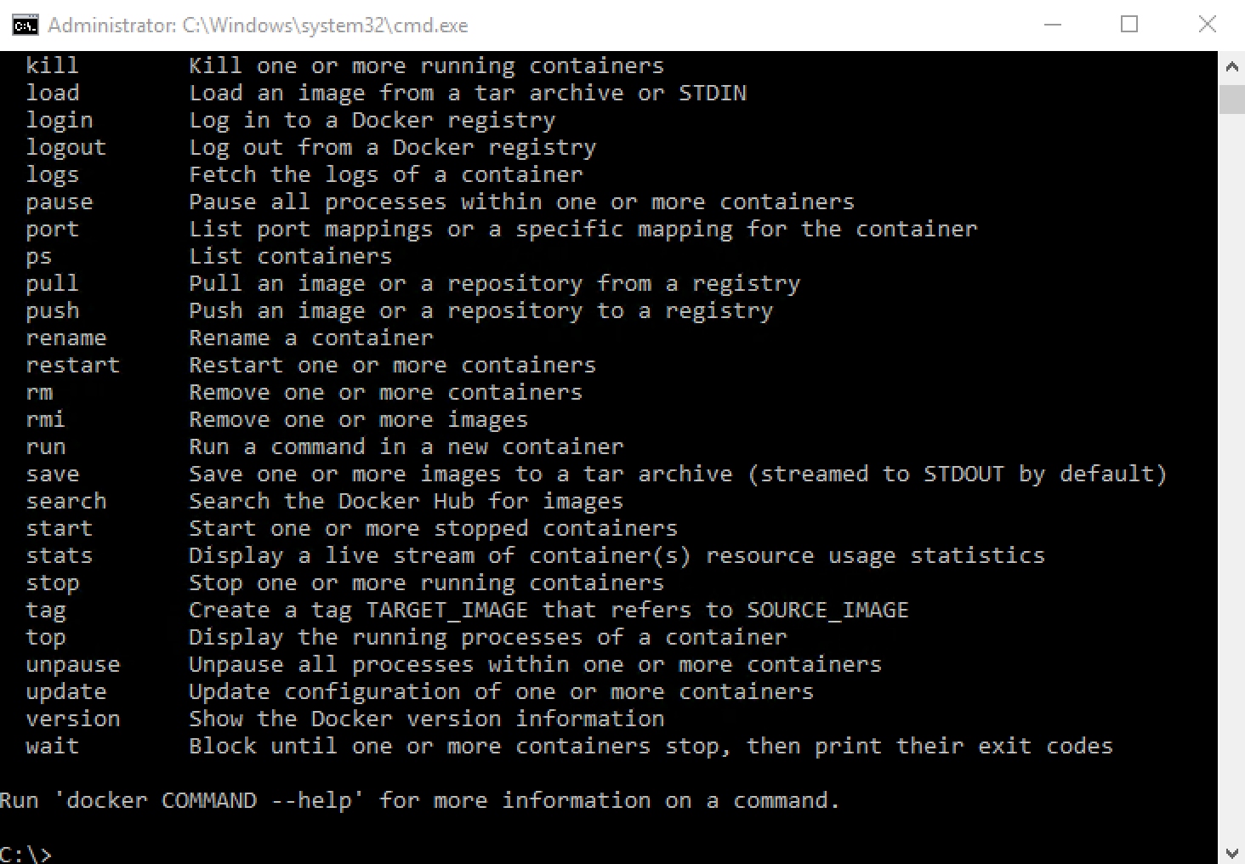Click 'Create a tag TARGET_IMAGE' description

tap(549, 610)
